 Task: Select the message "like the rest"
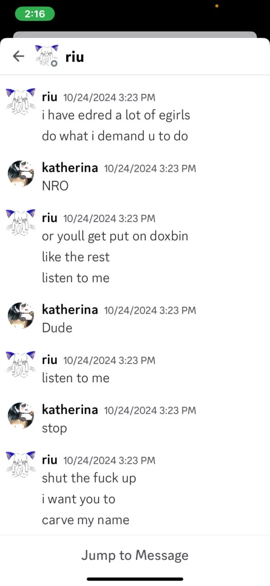(x=76, y=257)
